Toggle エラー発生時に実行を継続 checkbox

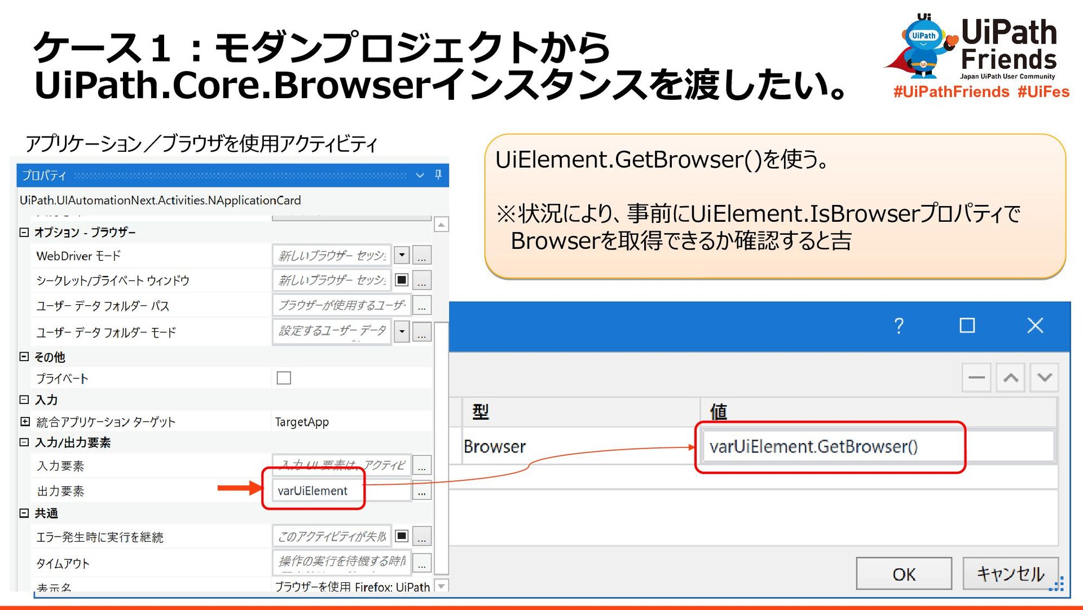pyautogui.click(x=402, y=536)
